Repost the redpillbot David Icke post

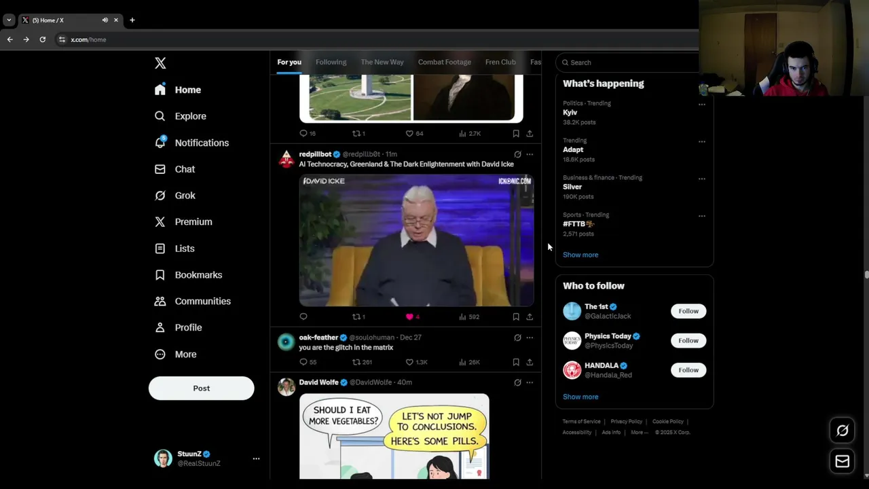tap(358, 316)
